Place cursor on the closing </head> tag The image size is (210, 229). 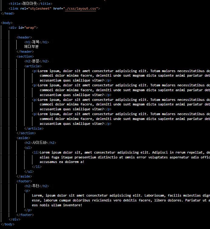click(8, 13)
